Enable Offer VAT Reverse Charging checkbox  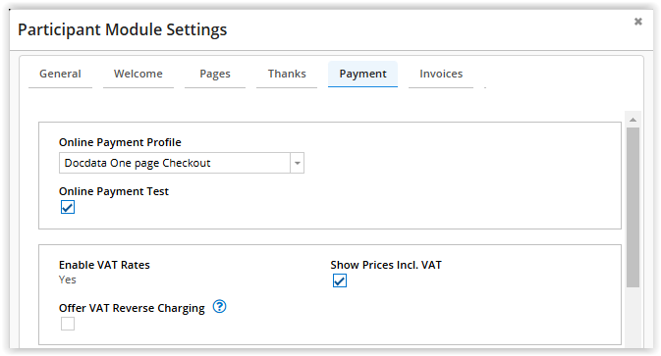[x=68, y=324]
